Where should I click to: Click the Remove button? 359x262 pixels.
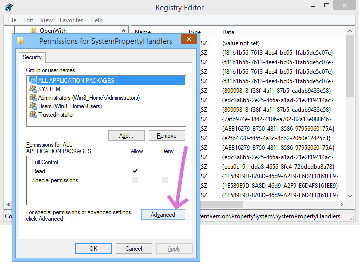167,136
